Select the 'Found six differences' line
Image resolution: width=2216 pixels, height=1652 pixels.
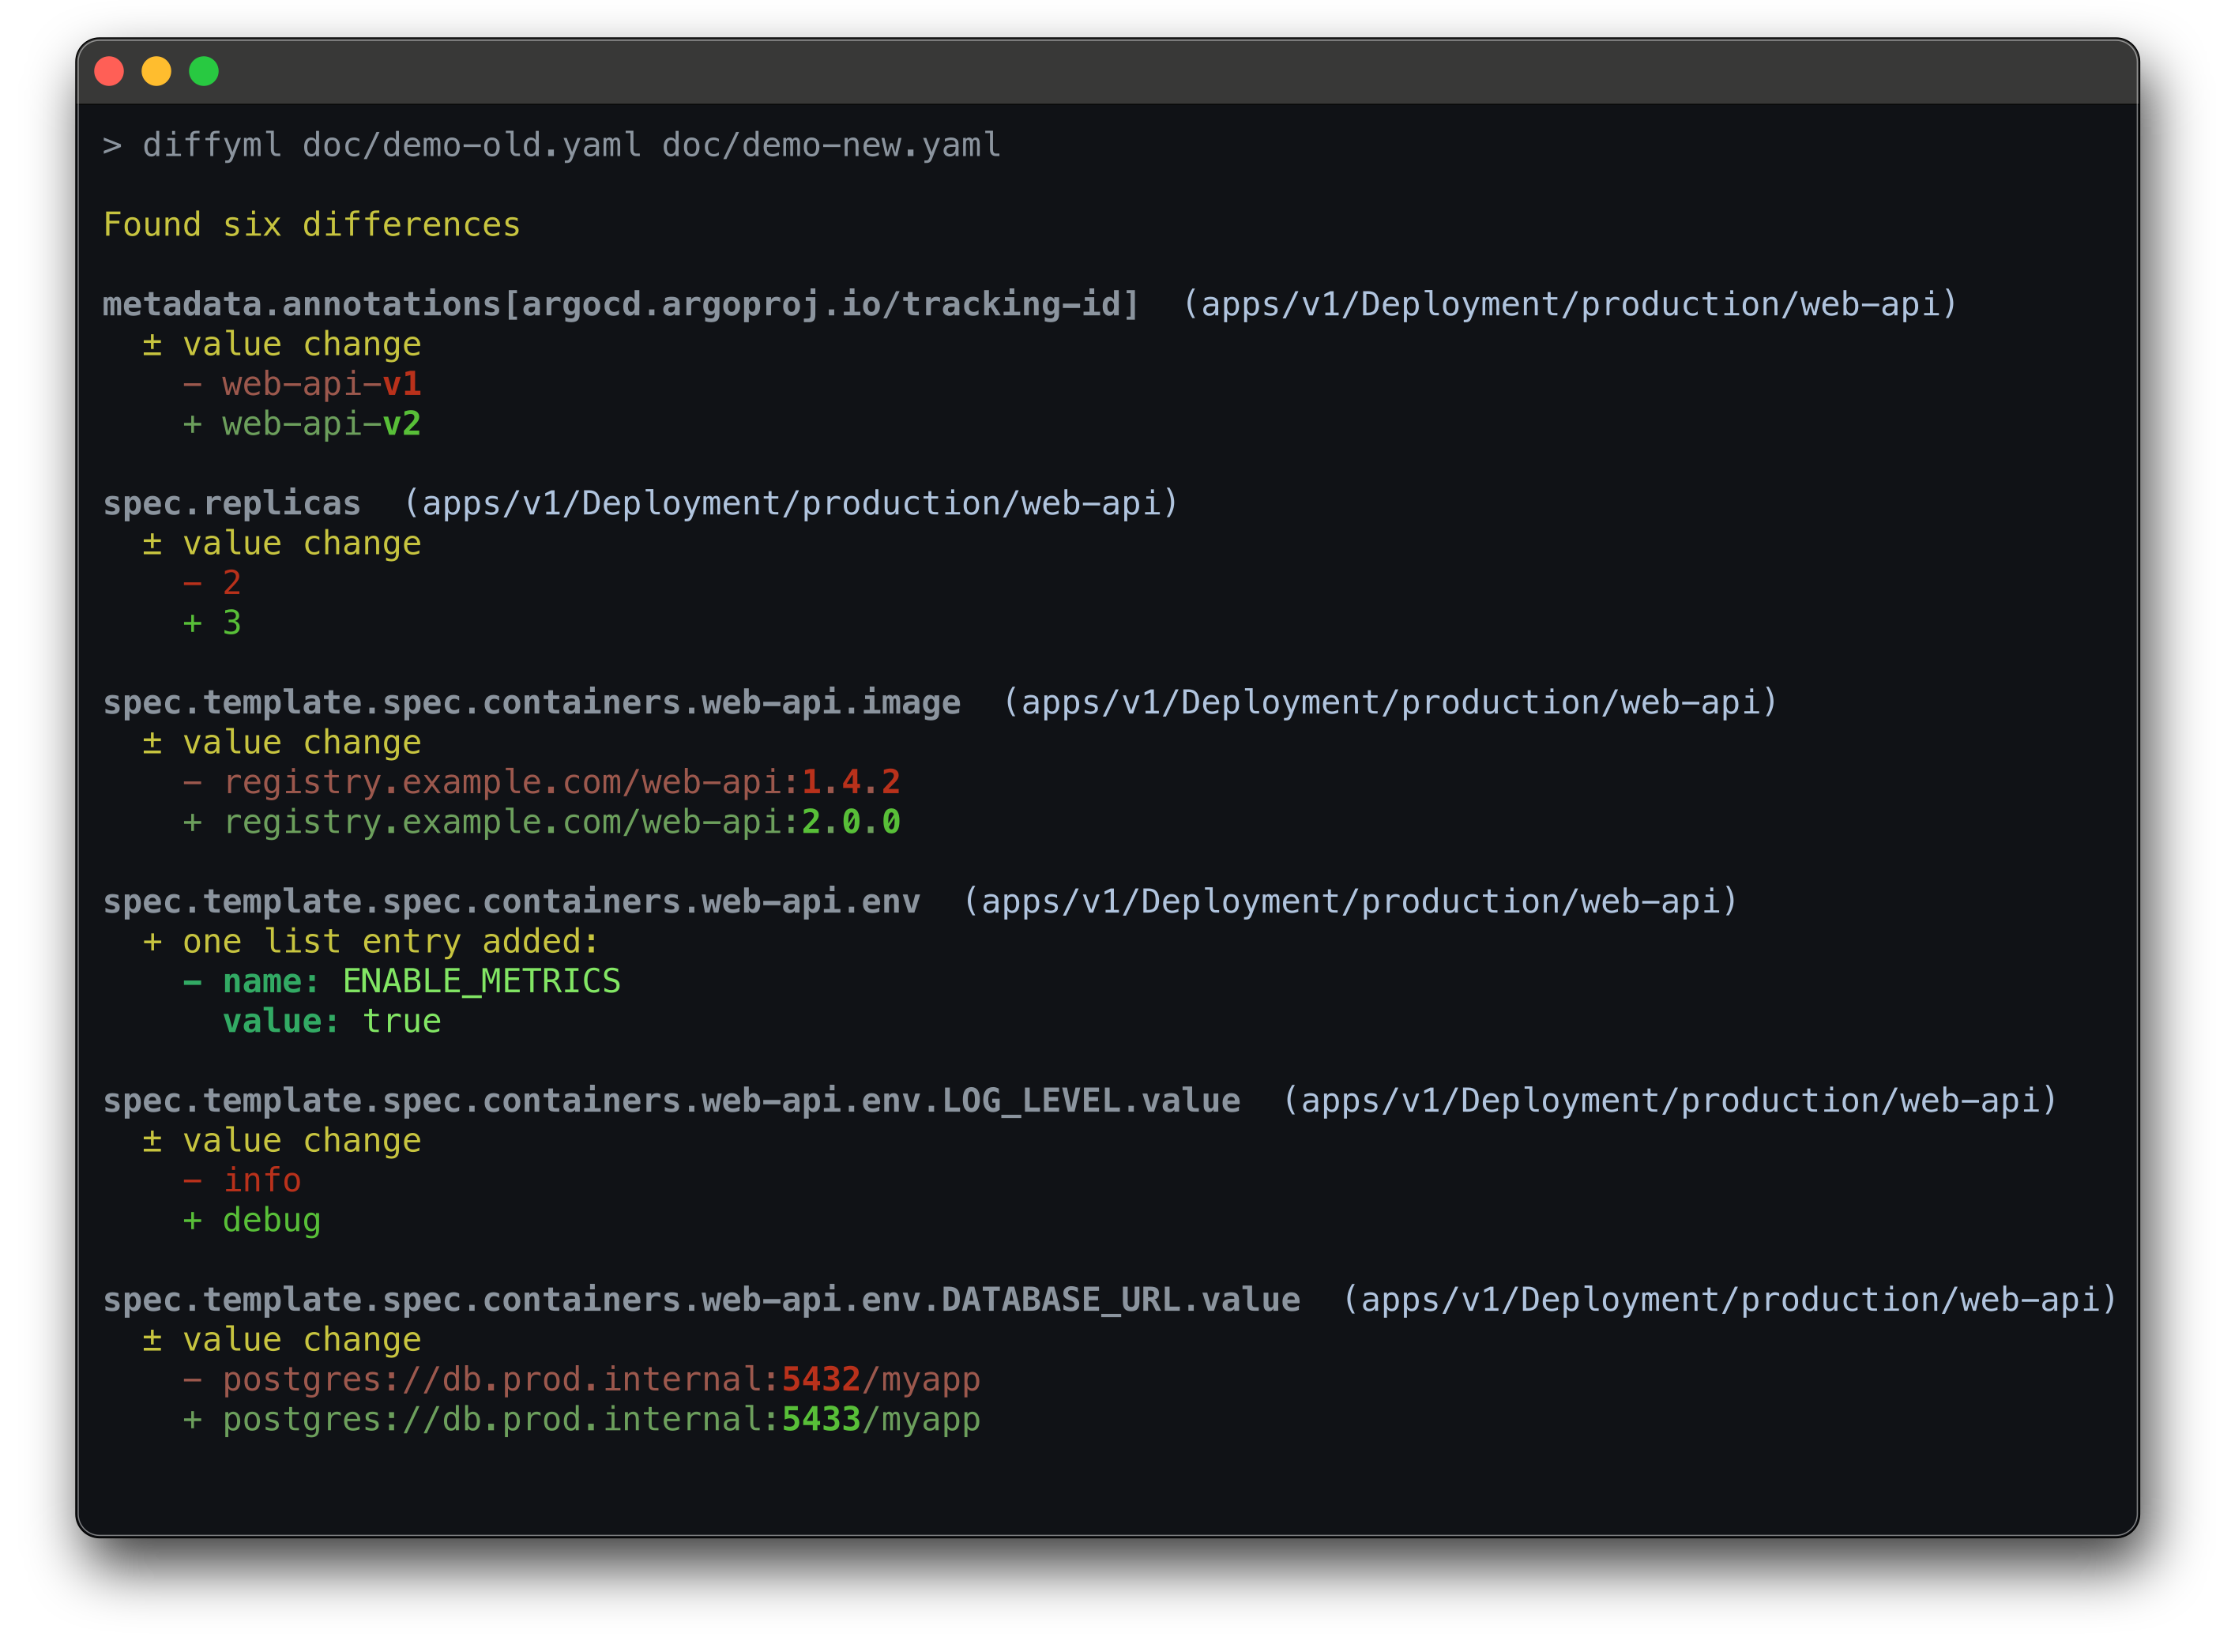pyautogui.click(x=311, y=225)
